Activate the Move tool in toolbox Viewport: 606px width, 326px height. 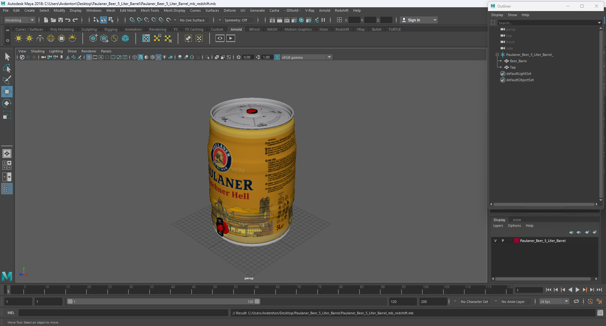7,92
